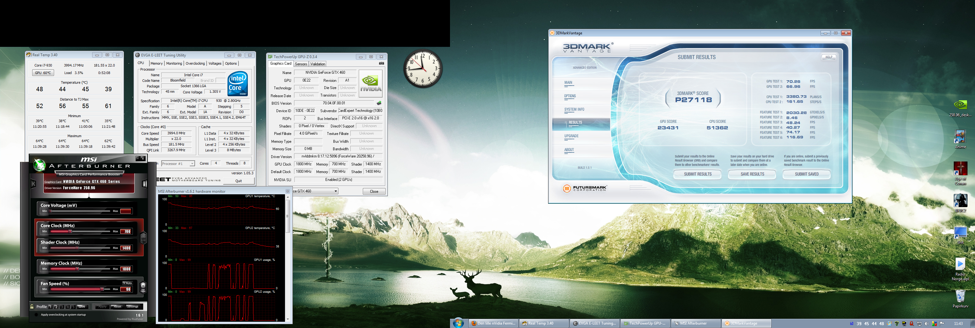Screen dimensions: 975x328
Task: Open the Anime desktop shortcut
Action: tap(960, 139)
